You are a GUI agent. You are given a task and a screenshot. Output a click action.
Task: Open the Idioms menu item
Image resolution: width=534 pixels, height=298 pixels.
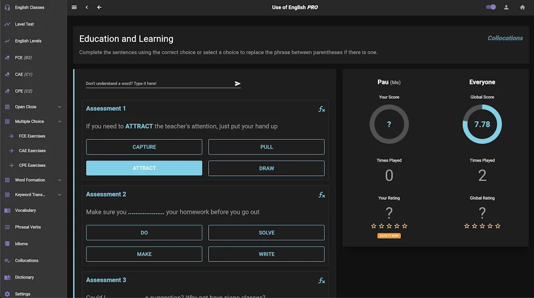point(21,244)
